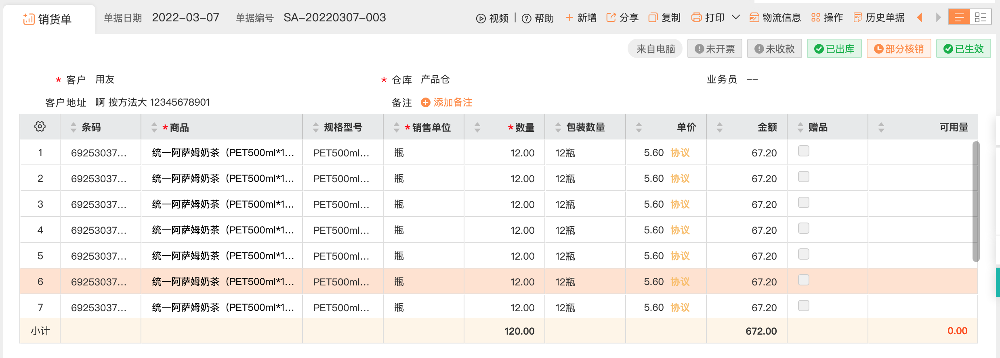Click the 新增 toolbar label

tap(587, 18)
